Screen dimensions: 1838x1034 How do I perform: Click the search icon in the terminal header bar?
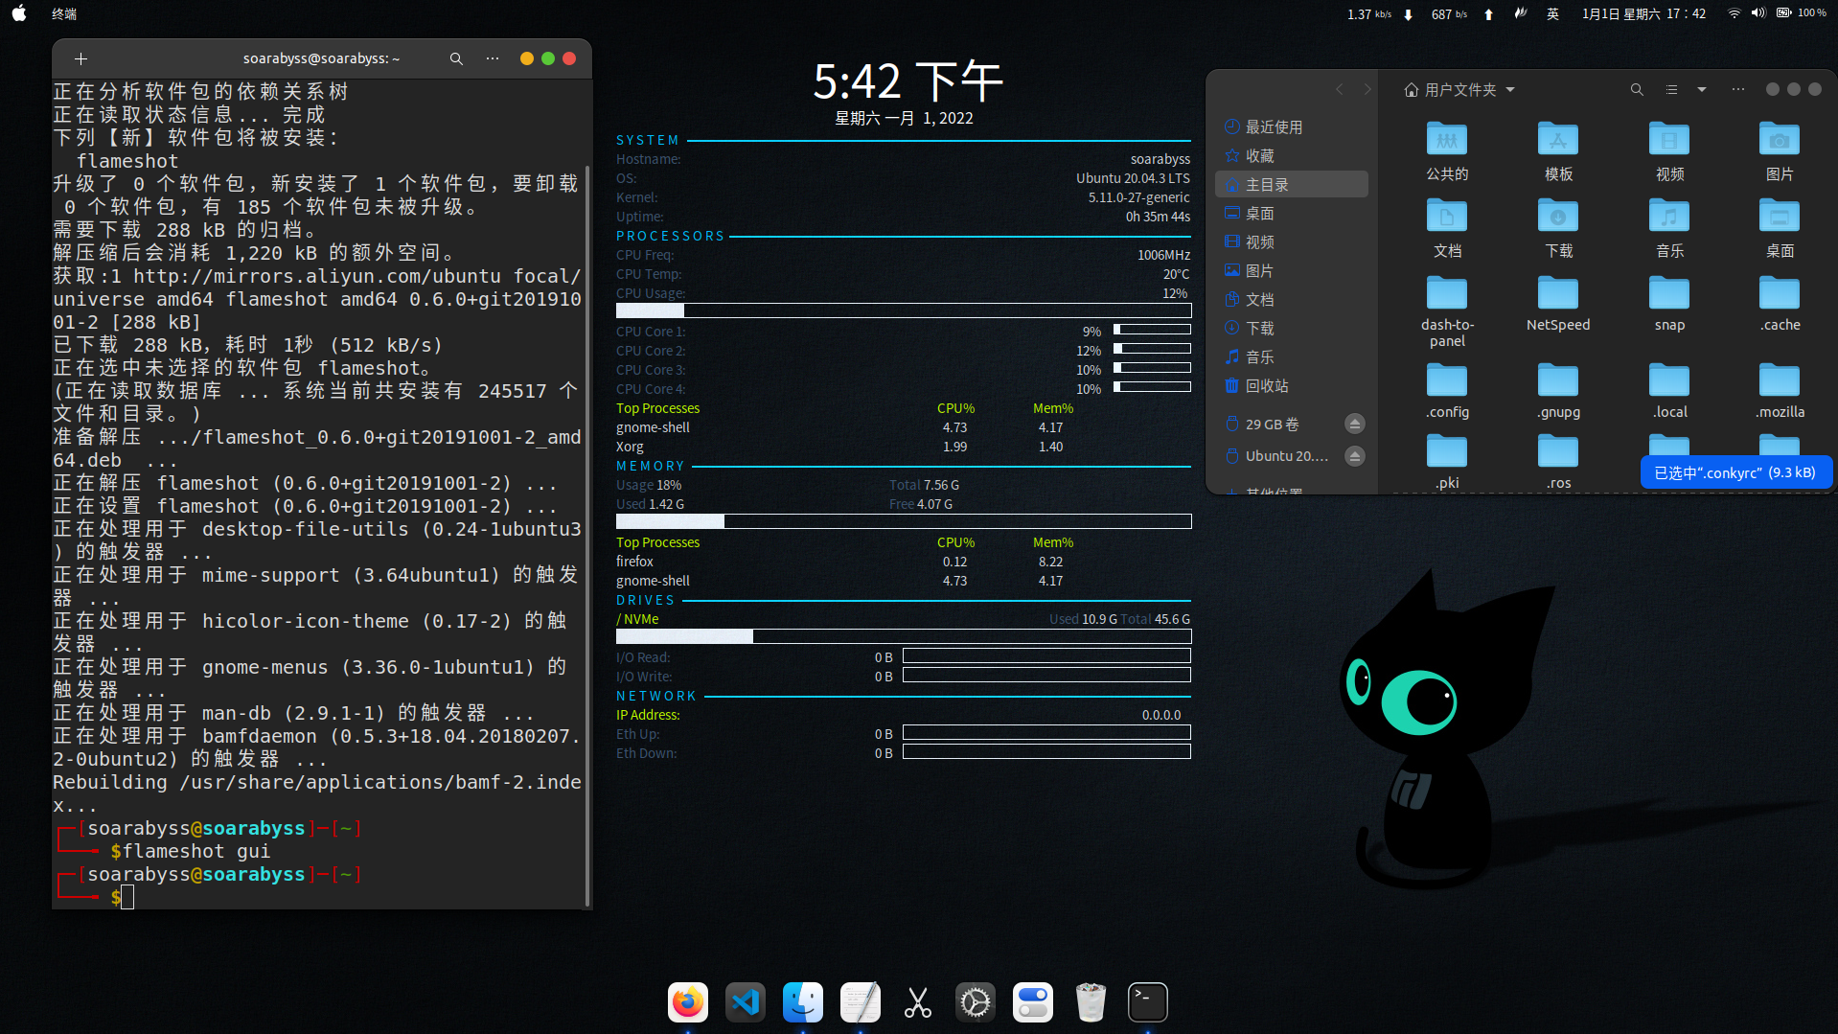tap(456, 58)
